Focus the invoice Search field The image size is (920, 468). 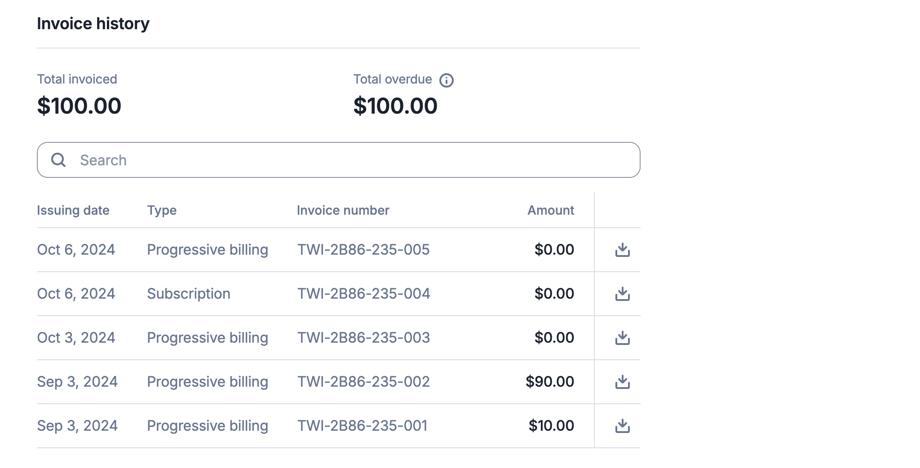tap(350, 160)
